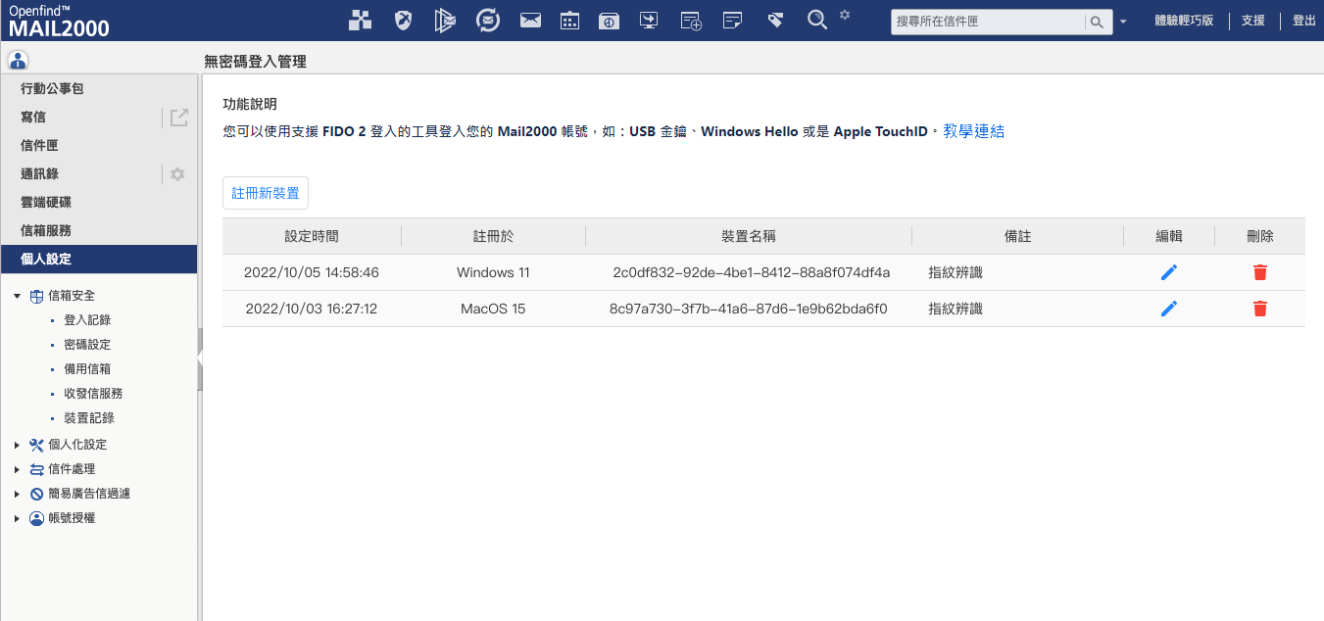1324x621 pixels.
Task: Edit the MacOS 15 device entry
Action: (x=1168, y=309)
